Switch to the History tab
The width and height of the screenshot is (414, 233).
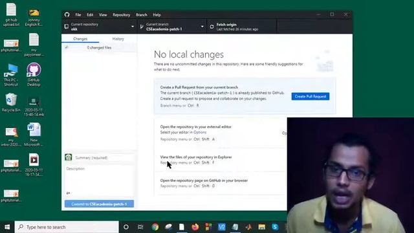[x=118, y=39]
